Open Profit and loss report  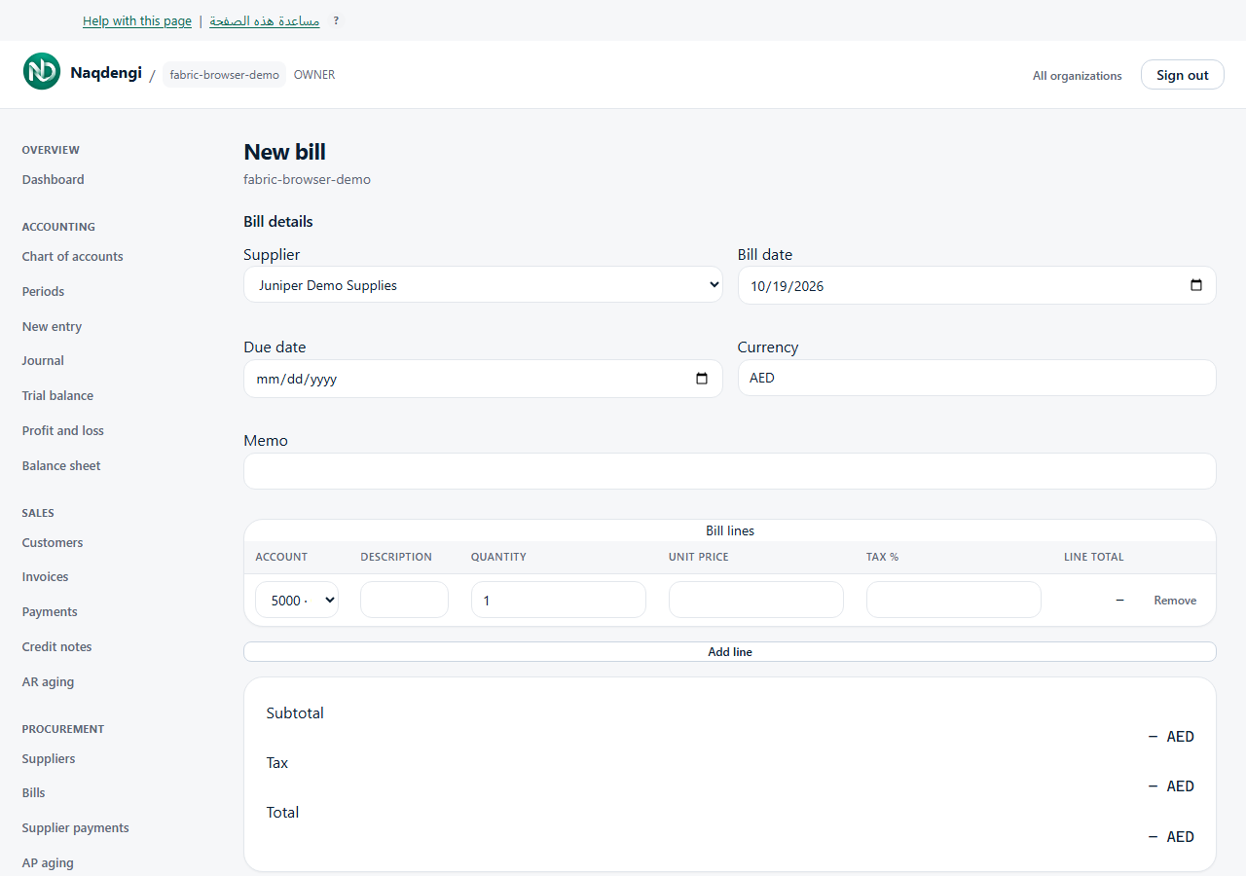tap(63, 430)
